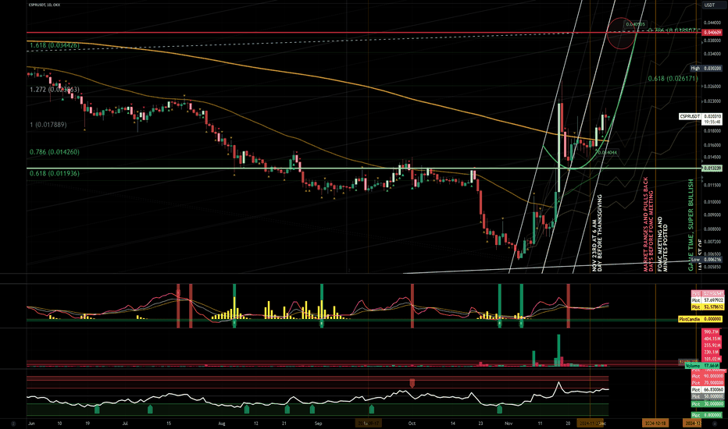This screenshot has height=429, width=728.
Task: Click the red down-arrow marker on RSI pane
Action: coord(412,383)
